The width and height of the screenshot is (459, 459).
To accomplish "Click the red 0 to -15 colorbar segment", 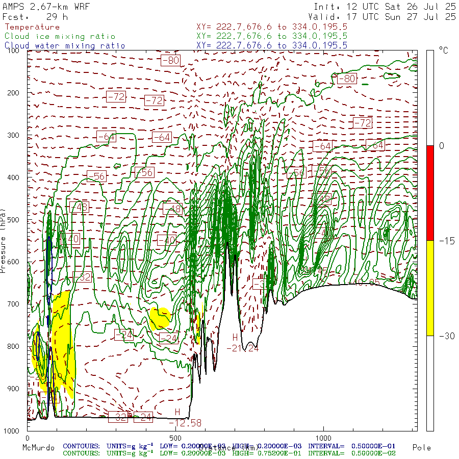I will [430, 193].
